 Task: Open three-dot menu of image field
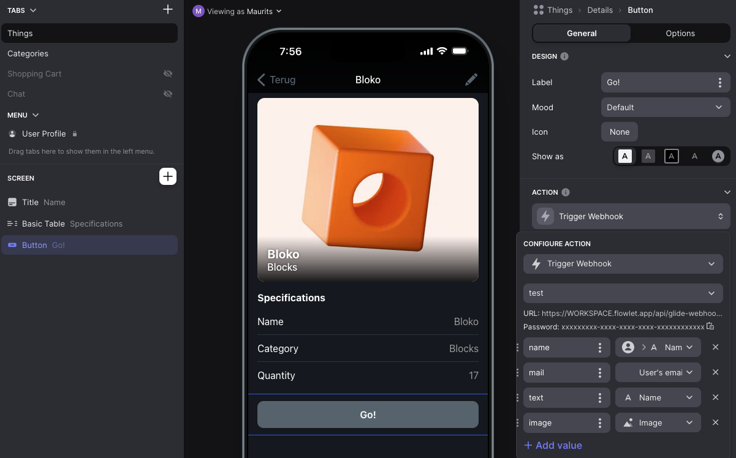coord(600,422)
